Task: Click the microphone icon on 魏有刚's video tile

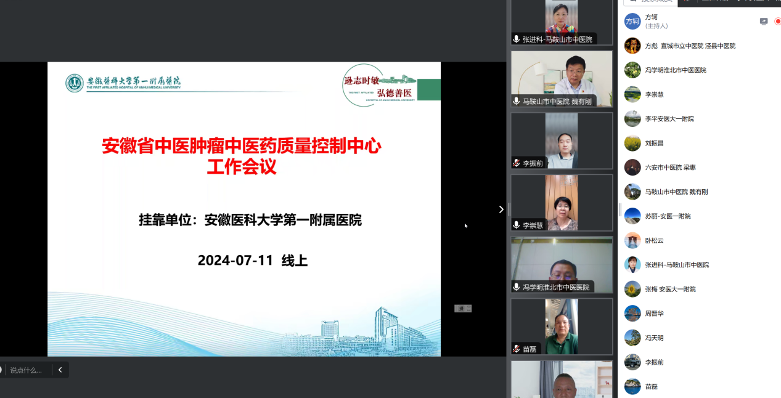Action: tap(517, 102)
